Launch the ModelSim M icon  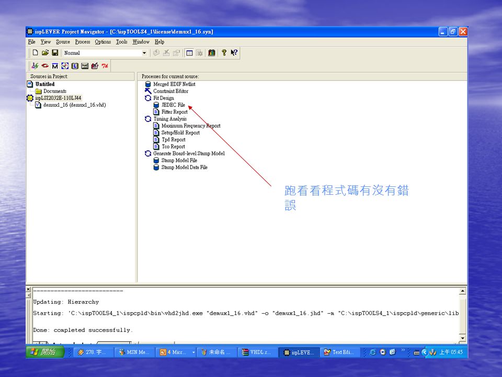pyautogui.click(x=55, y=66)
